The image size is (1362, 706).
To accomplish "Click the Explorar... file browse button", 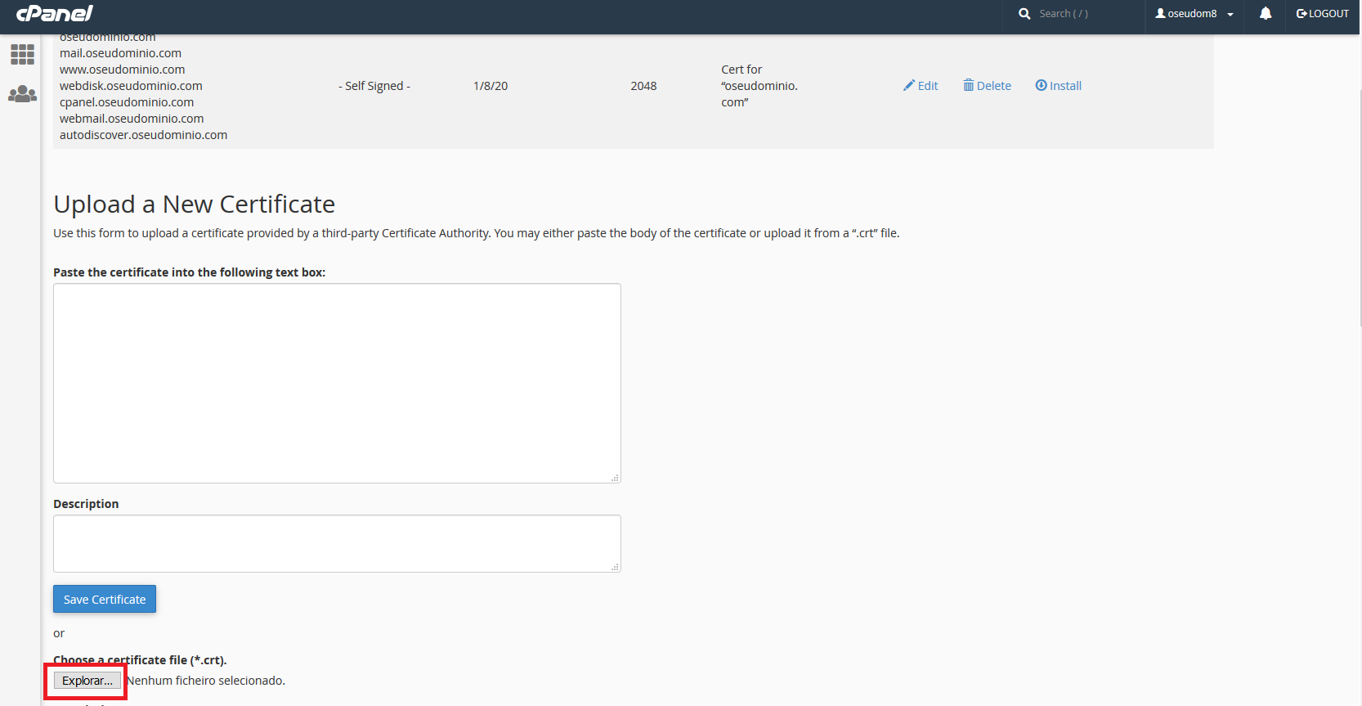I will pos(87,681).
